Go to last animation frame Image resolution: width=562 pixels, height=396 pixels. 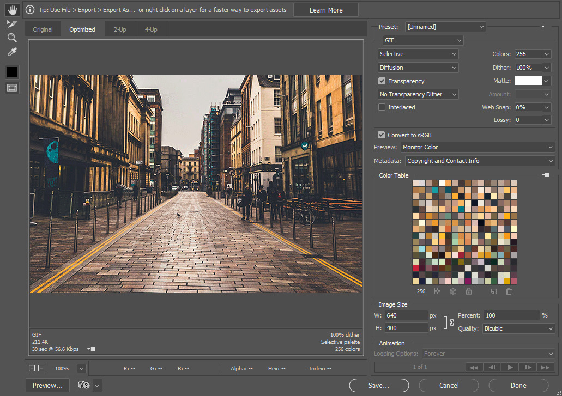(x=546, y=367)
